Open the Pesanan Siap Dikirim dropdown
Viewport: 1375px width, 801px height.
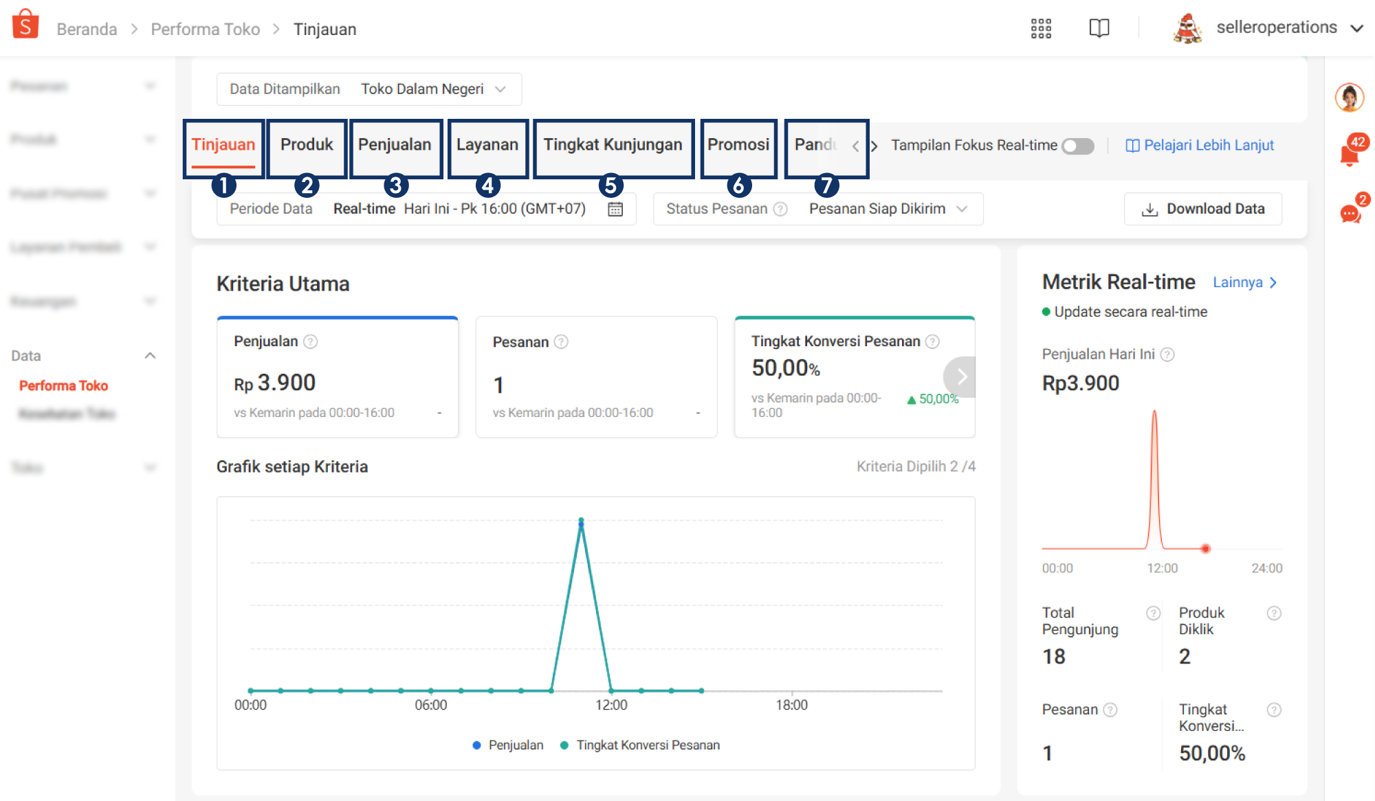coord(888,209)
